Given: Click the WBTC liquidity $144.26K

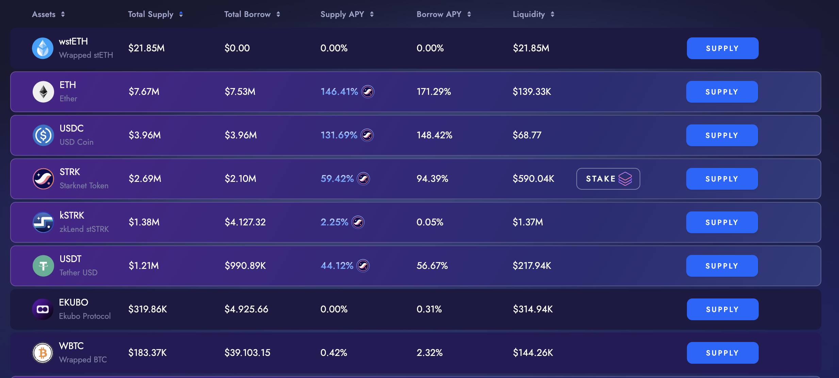Looking at the screenshot, I should click(x=533, y=353).
